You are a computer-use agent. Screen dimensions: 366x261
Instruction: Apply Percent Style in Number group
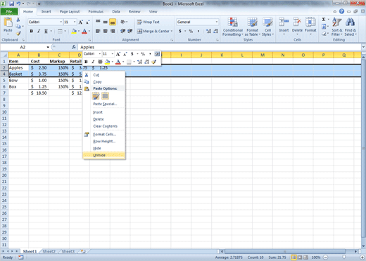coord(191,31)
